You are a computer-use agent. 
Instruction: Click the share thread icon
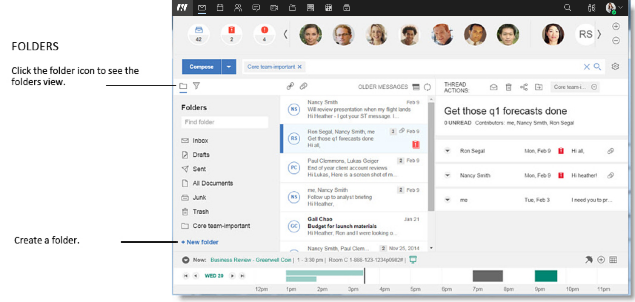[523, 87]
